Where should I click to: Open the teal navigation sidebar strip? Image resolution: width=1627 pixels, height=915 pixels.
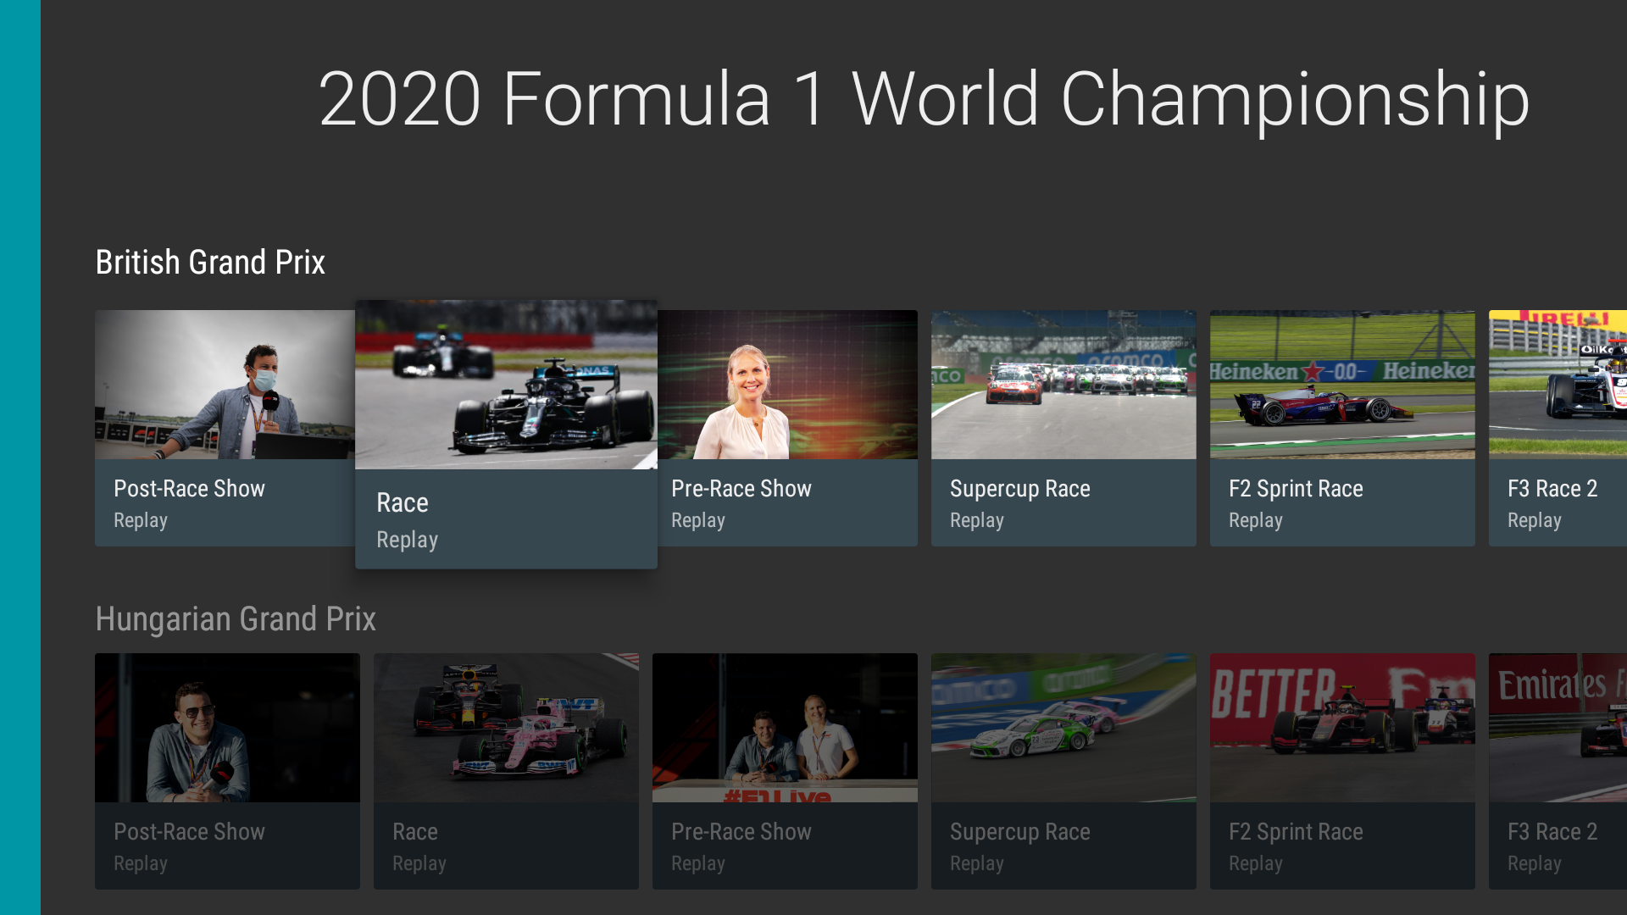pyautogui.click(x=19, y=457)
